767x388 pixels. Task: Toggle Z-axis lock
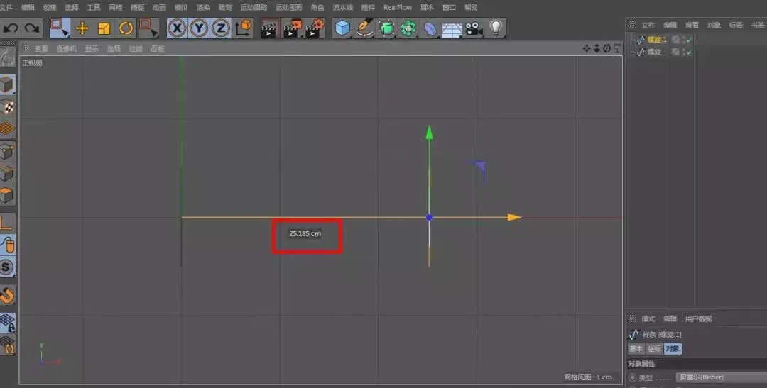point(221,28)
